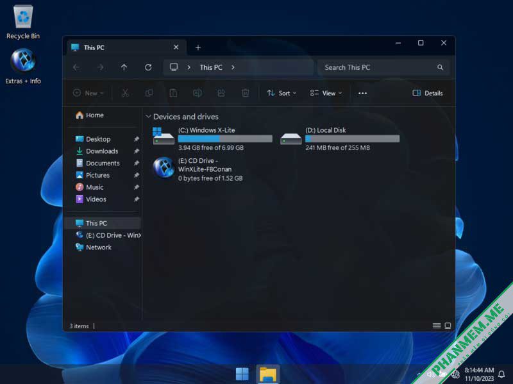
Task: Unpin Pictures using its pin icon
Action: [x=137, y=175]
